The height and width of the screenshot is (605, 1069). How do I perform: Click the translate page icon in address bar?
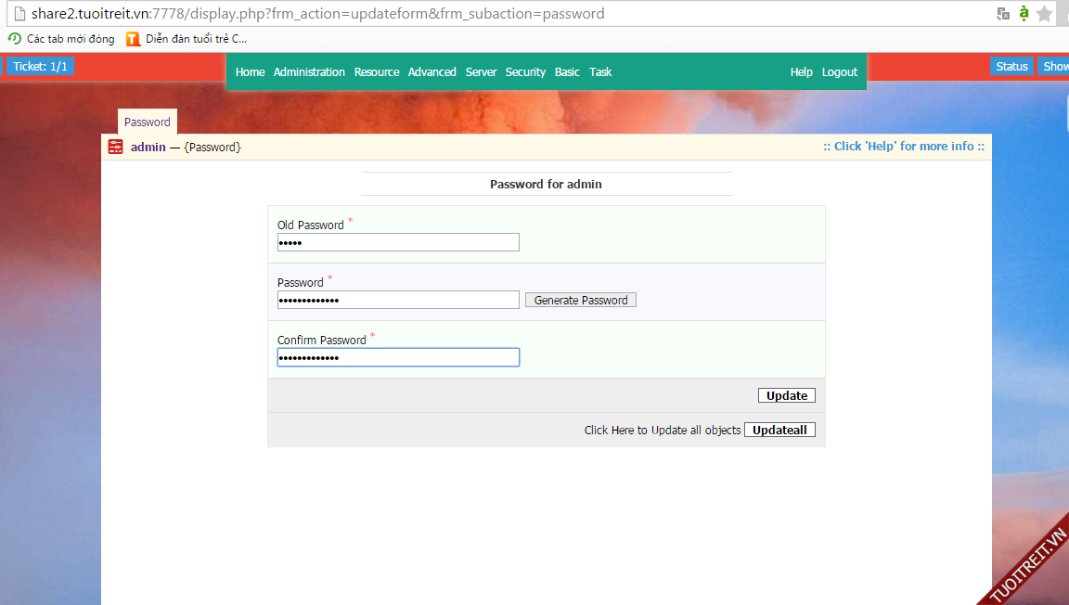tap(1003, 13)
